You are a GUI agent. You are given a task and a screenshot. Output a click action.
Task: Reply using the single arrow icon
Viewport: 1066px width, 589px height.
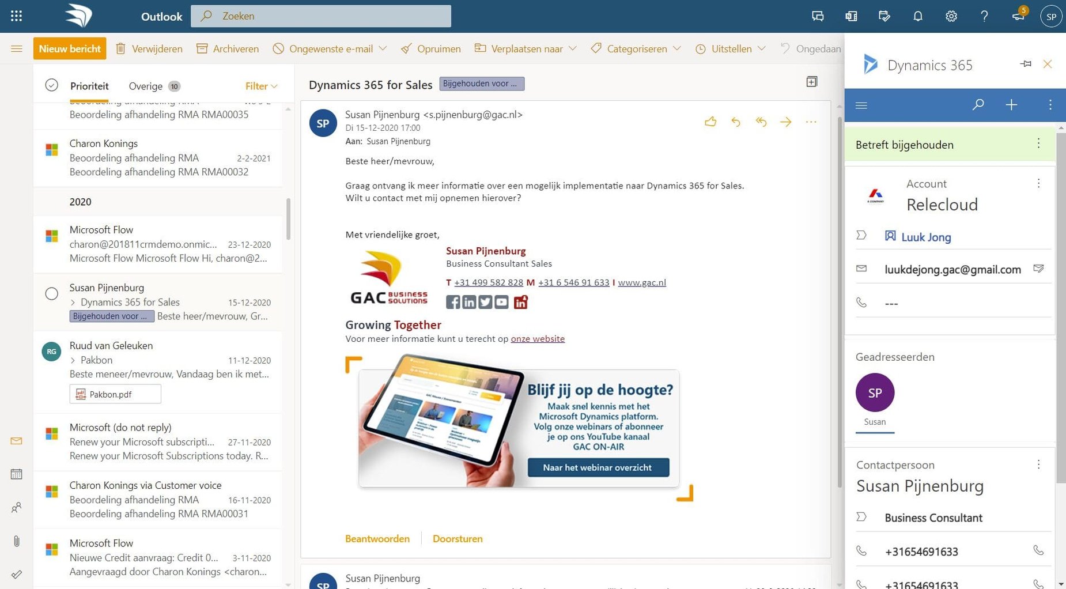point(736,122)
